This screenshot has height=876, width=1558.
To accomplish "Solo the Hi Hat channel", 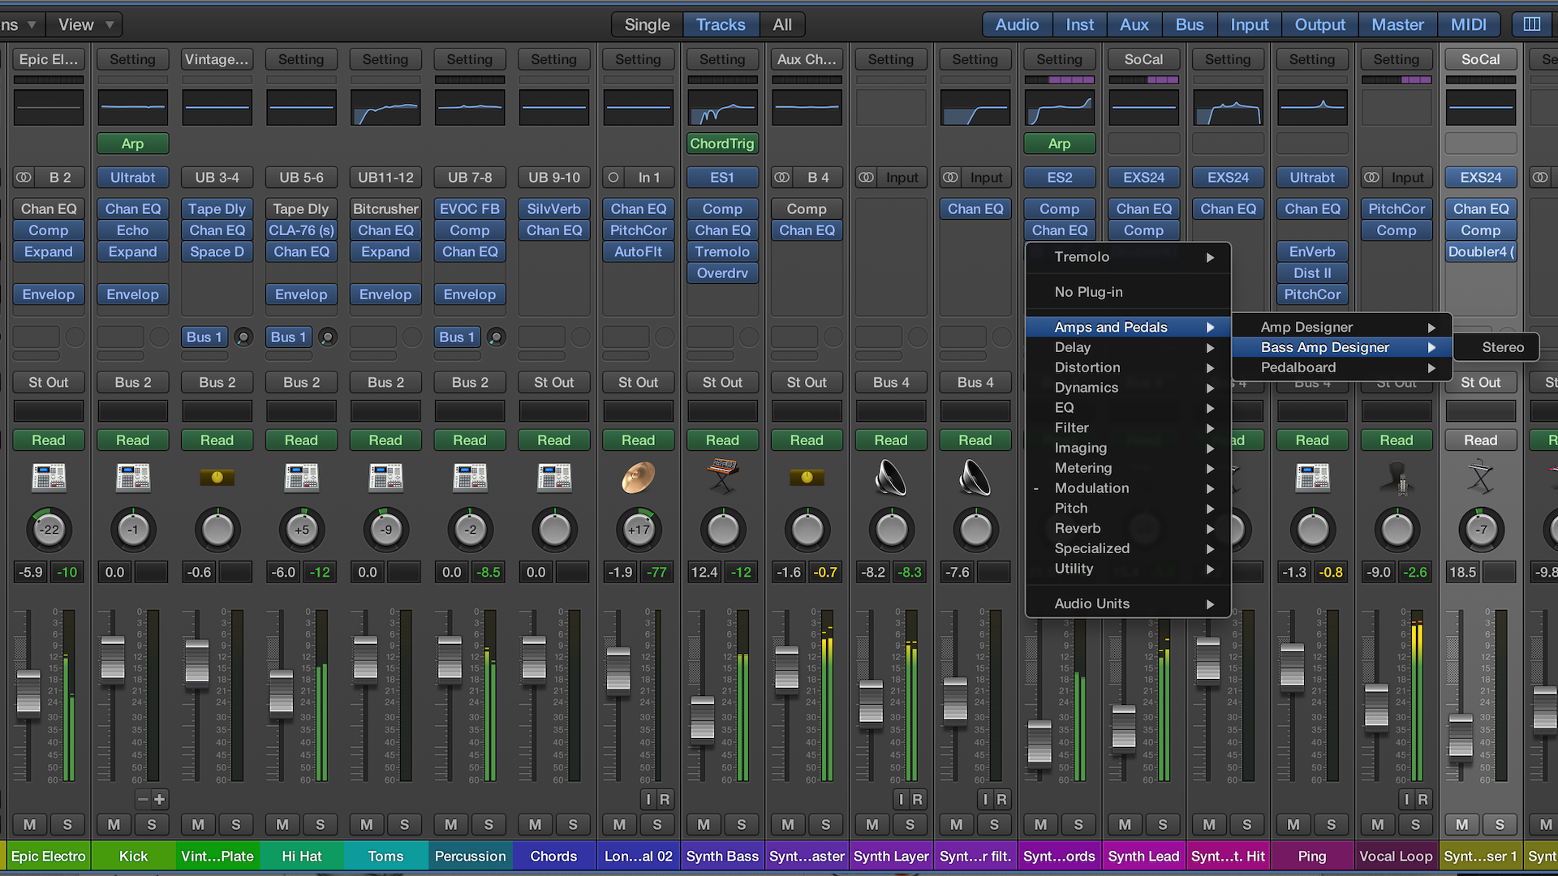I will pyautogui.click(x=320, y=824).
